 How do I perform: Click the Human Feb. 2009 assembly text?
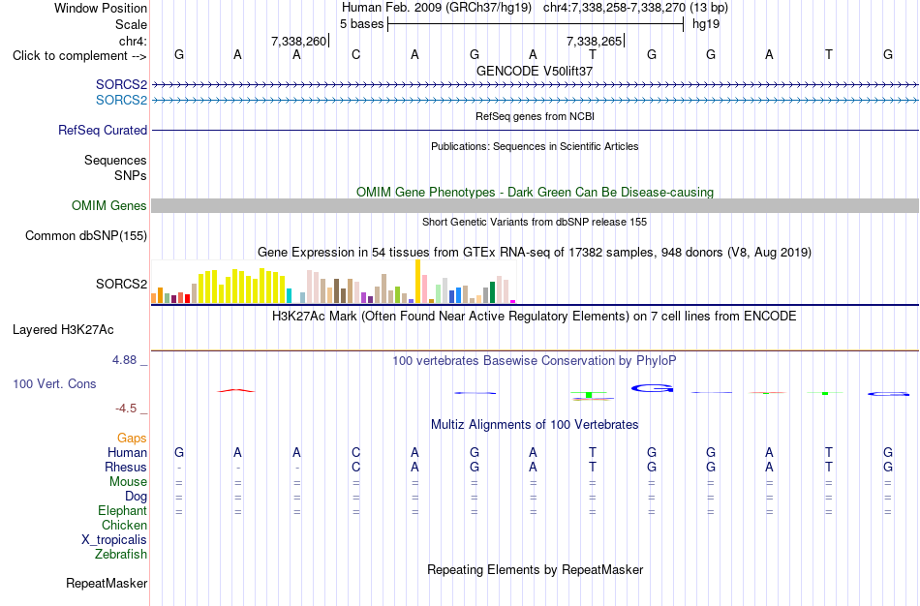point(437,8)
